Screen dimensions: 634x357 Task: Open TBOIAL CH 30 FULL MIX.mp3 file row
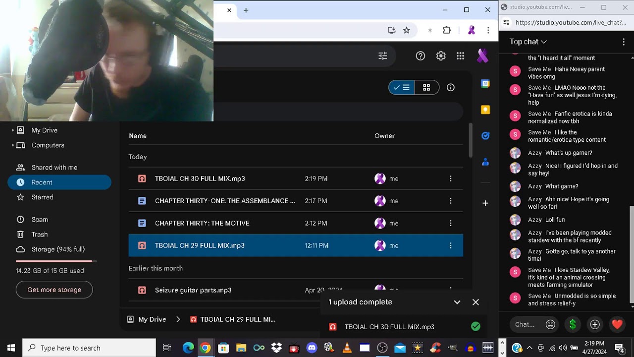[296, 178]
